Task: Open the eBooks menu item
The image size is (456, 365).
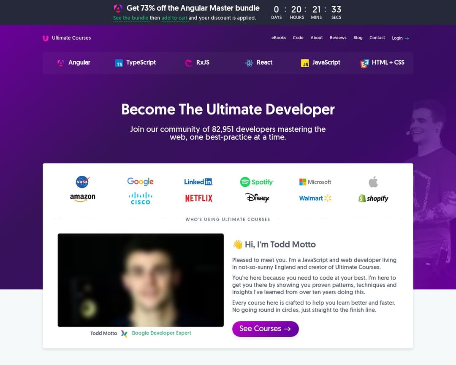Action: (279, 38)
